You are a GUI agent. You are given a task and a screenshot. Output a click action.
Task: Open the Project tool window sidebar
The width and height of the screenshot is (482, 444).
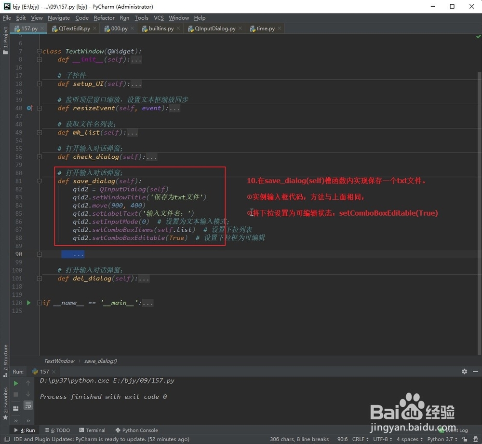5,41
